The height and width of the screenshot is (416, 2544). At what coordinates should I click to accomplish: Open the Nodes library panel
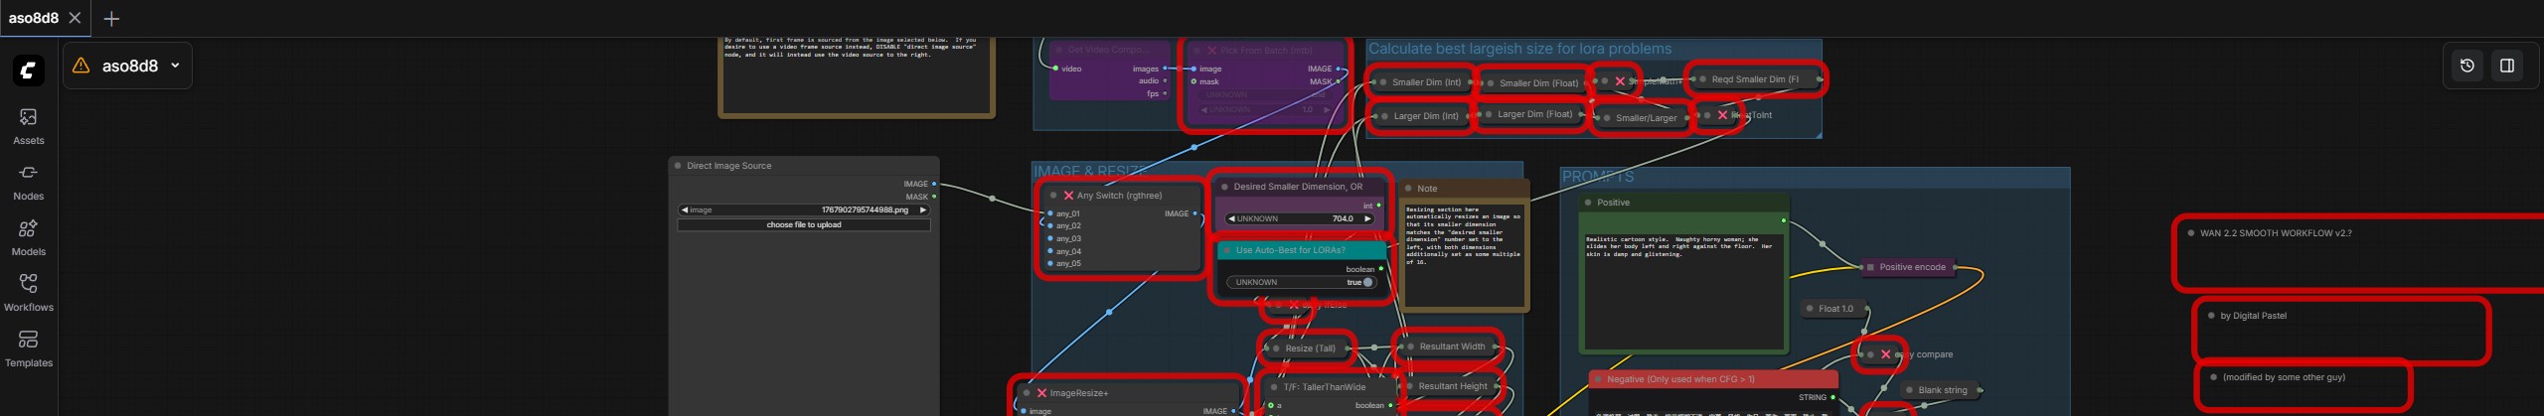tap(28, 182)
